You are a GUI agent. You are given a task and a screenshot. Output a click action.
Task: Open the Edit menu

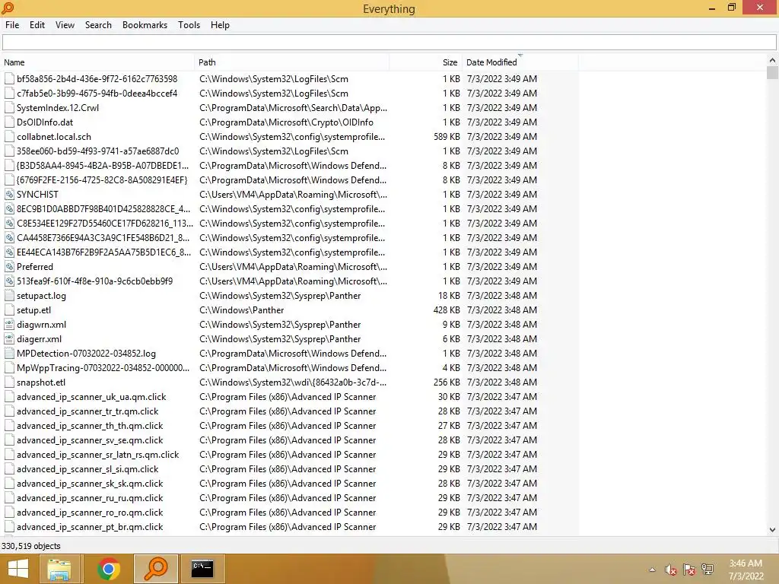pos(37,25)
